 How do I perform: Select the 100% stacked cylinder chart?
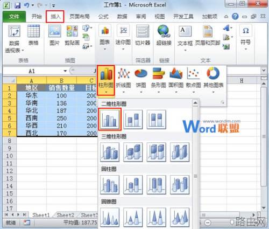pos(156,185)
